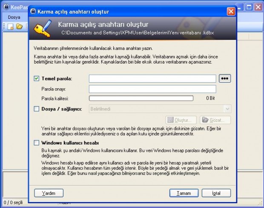Screen dimensions: 264x208
Task: Click the KeePass lock icon in main title bar
Action: (x=6, y=7)
